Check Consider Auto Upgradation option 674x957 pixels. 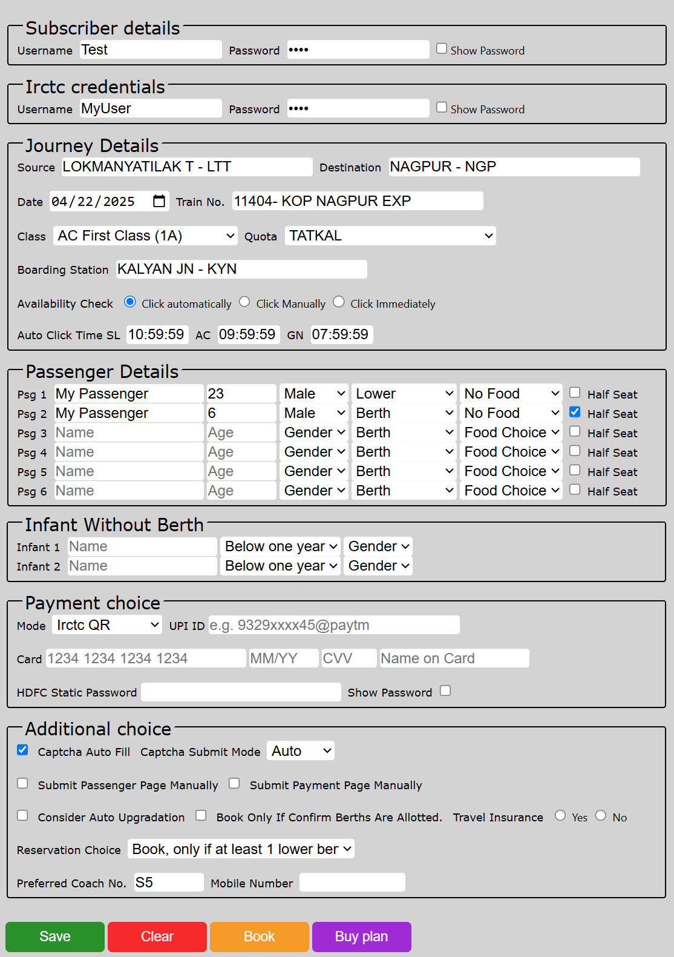click(x=22, y=815)
